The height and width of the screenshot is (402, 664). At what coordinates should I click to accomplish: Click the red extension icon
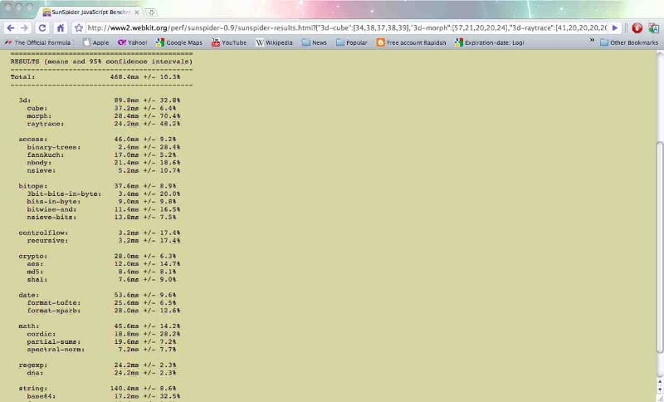pos(637,28)
